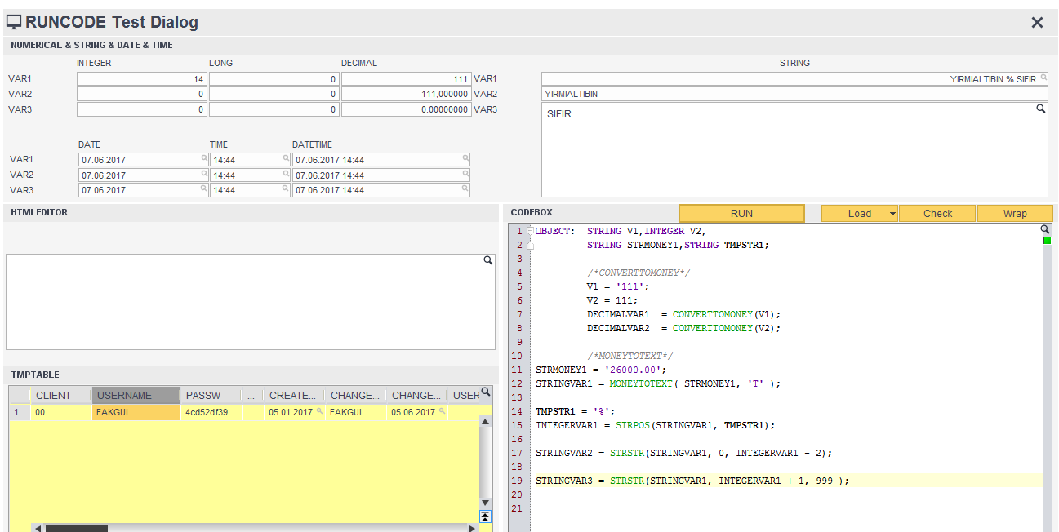Click the magnifier icon in the code editor
This screenshot has height=532, width=1059.
click(1045, 229)
